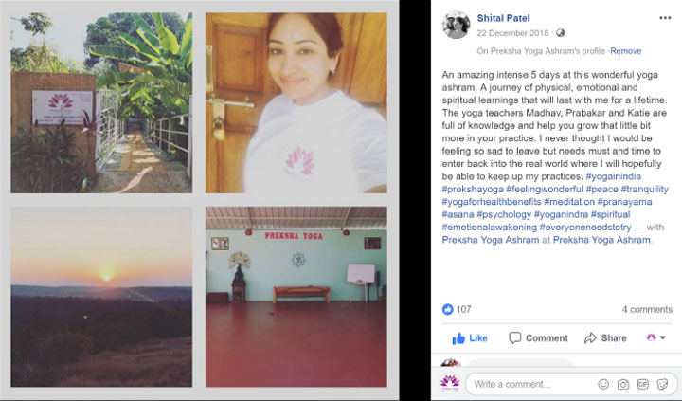
Task: Open the #yogainindia hashtag
Action: click(x=613, y=176)
